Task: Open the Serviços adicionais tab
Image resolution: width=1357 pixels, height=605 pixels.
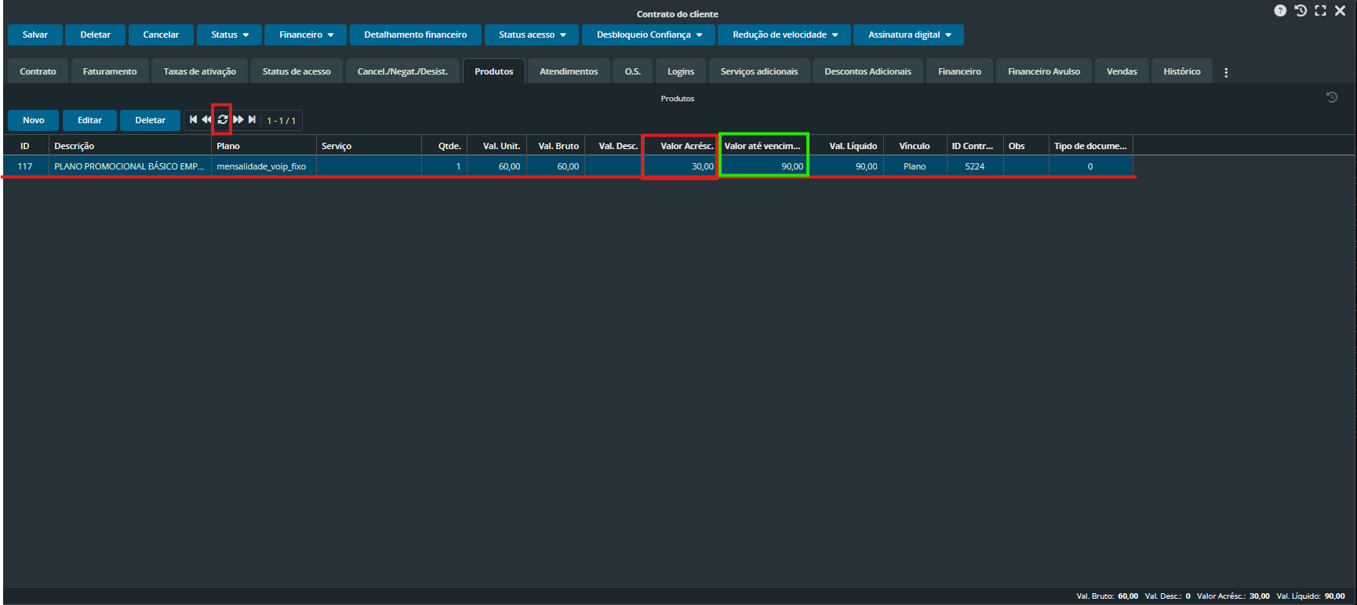Action: [x=759, y=71]
